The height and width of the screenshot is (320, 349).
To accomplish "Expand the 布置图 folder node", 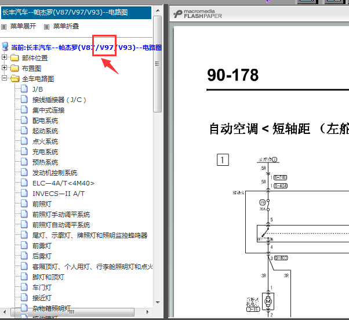I will [x=4, y=67].
